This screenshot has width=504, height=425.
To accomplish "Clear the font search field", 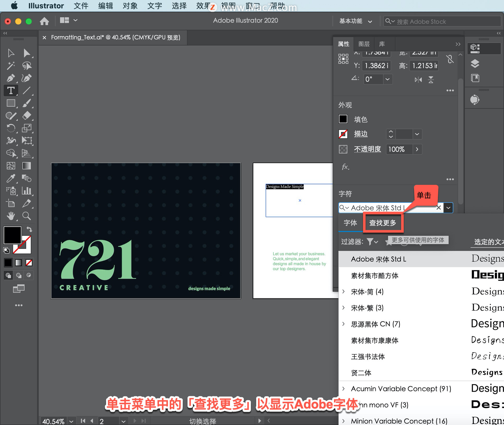I will point(438,208).
